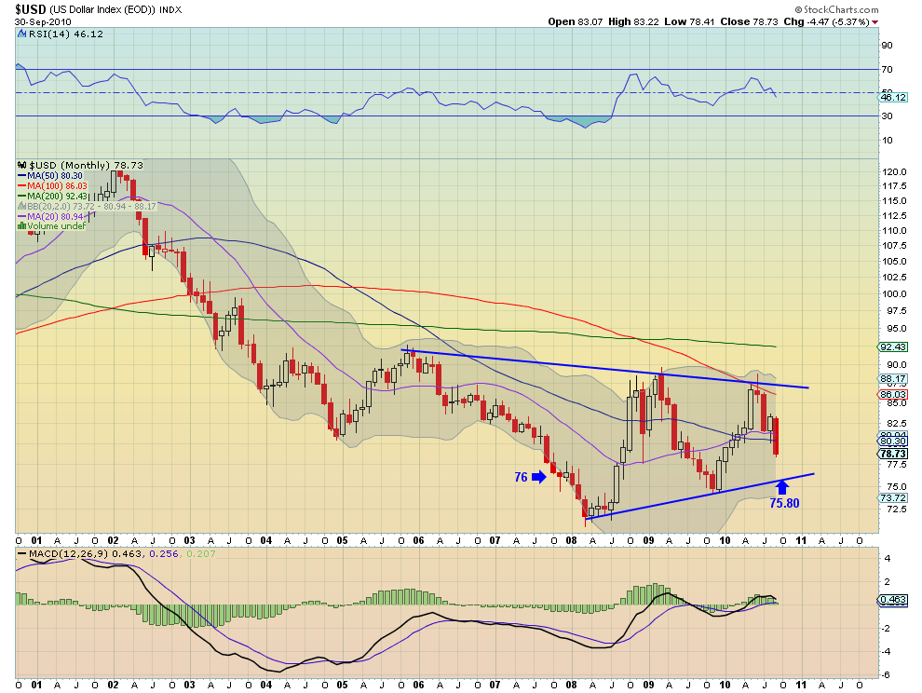Viewport: 922px width, 693px height.
Task: Click the 110.0 price axis label
Action: tap(894, 231)
